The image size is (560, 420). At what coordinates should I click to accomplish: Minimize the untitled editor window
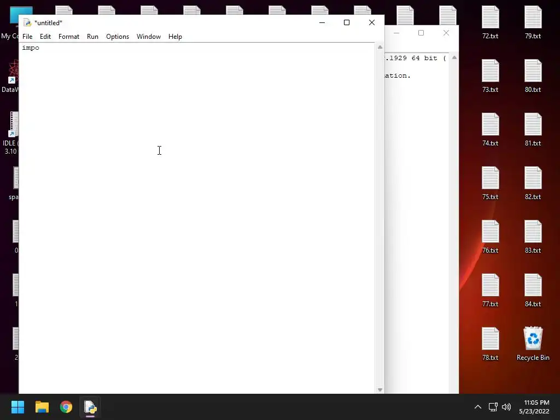click(x=322, y=22)
